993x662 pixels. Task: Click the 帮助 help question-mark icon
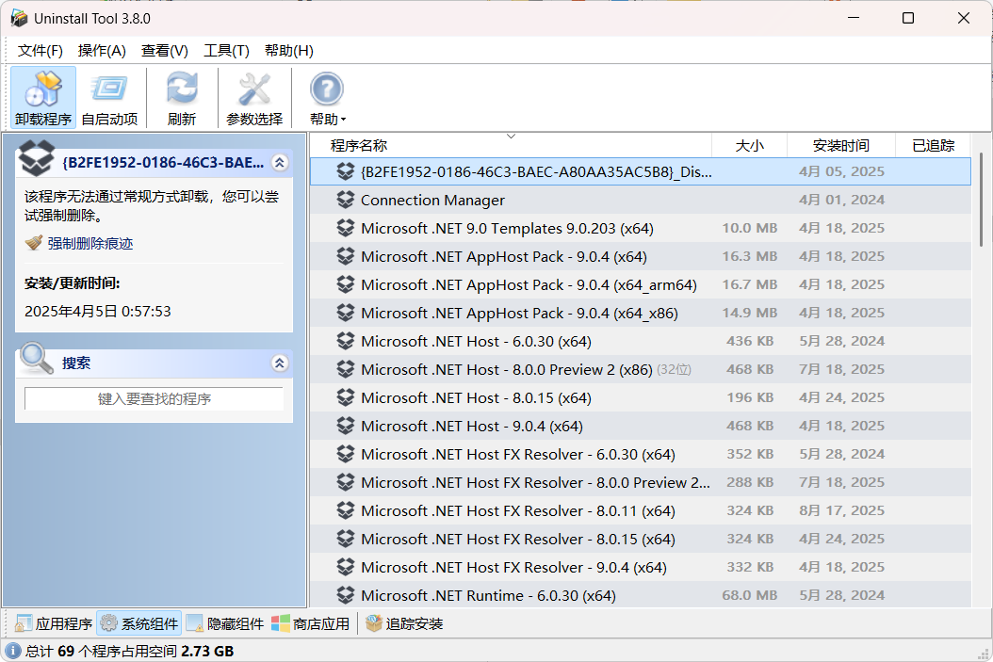[326, 89]
